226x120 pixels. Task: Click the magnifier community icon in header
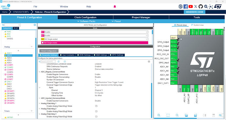[x=206, y=7]
